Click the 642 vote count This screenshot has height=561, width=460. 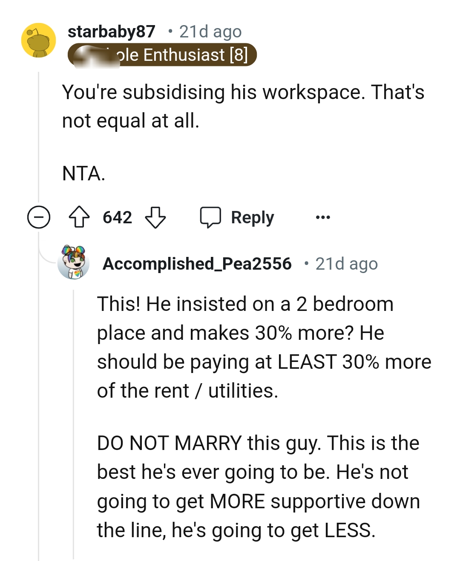[117, 217]
